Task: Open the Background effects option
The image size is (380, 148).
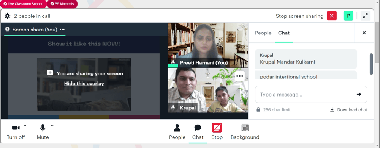Action: click(x=245, y=132)
